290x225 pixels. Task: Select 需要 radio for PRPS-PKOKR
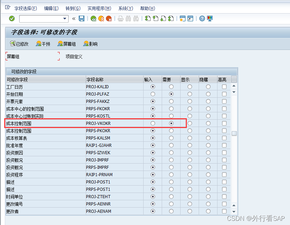pos(171,130)
